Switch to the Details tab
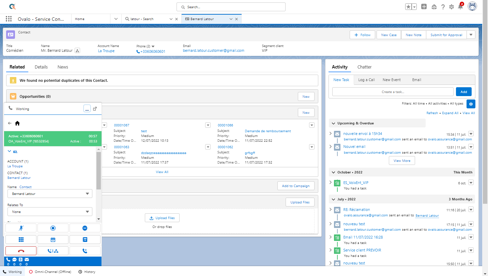488x276 pixels. tap(41, 67)
